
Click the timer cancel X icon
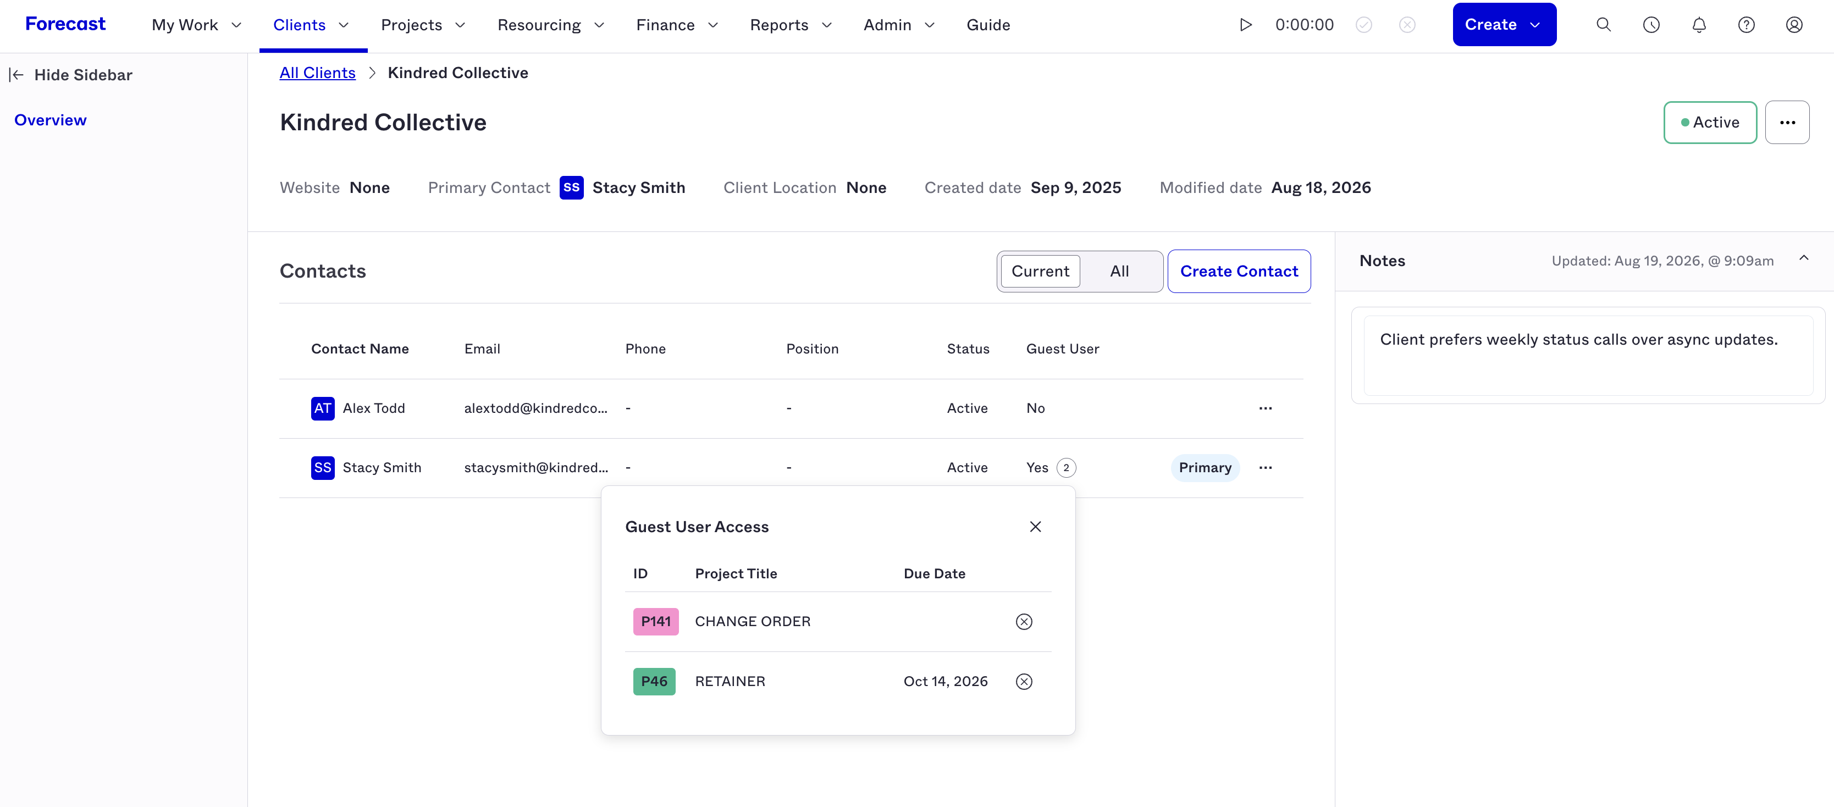(x=1407, y=25)
